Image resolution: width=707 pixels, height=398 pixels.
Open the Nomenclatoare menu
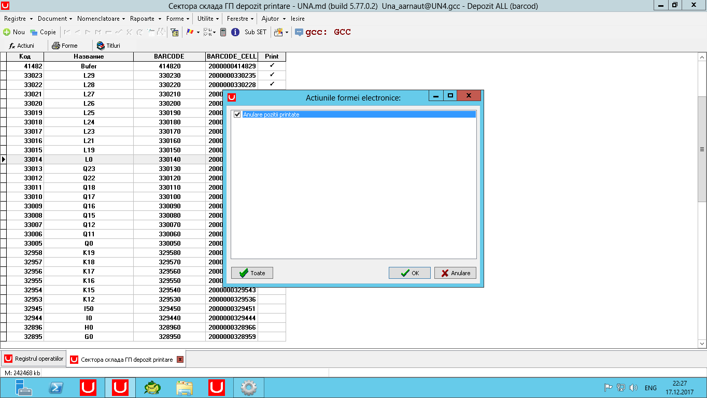101,19
